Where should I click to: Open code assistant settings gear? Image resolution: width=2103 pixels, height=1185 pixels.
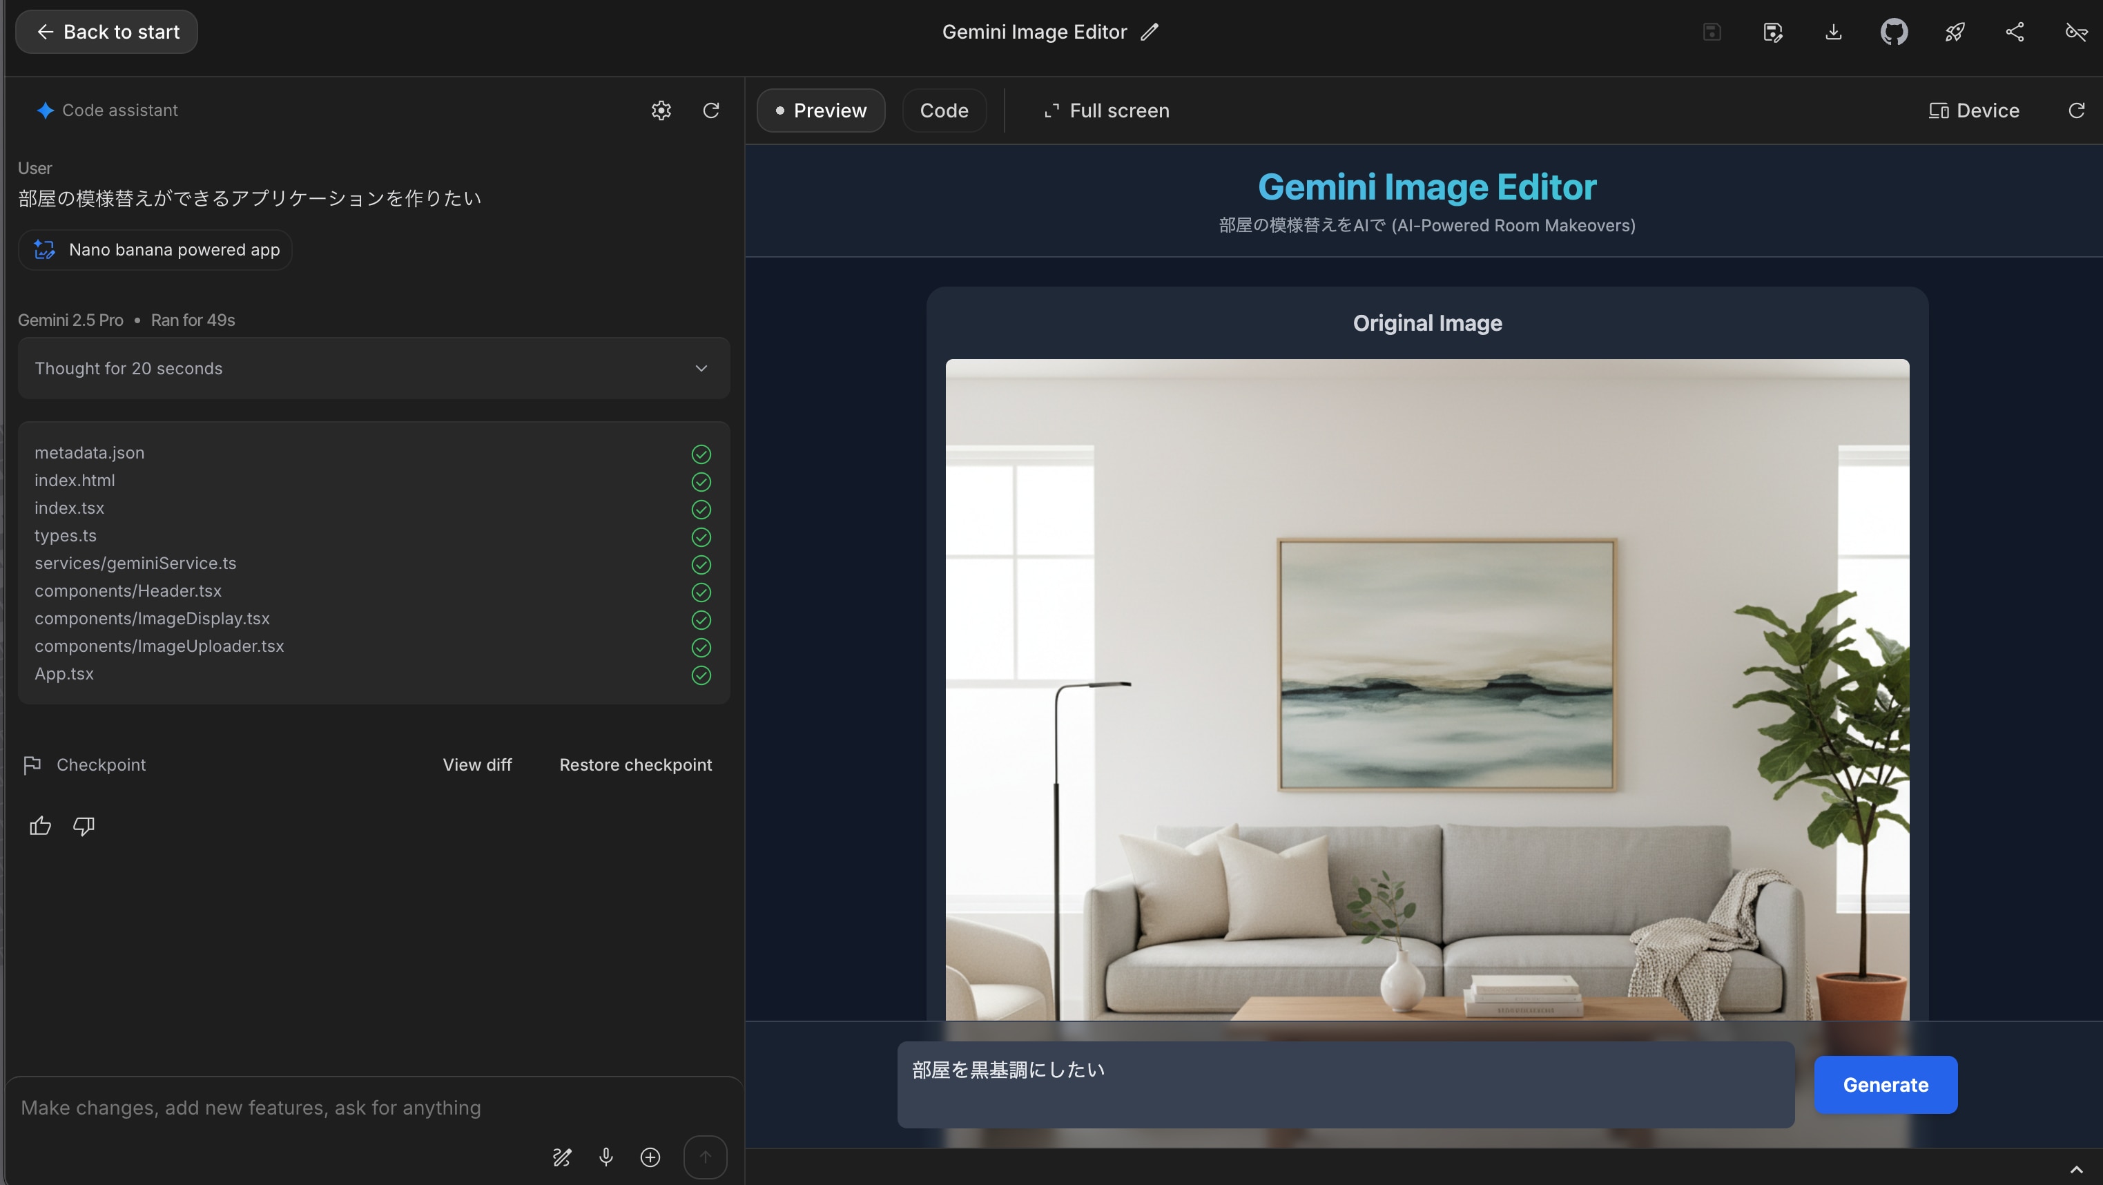pyautogui.click(x=661, y=110)
